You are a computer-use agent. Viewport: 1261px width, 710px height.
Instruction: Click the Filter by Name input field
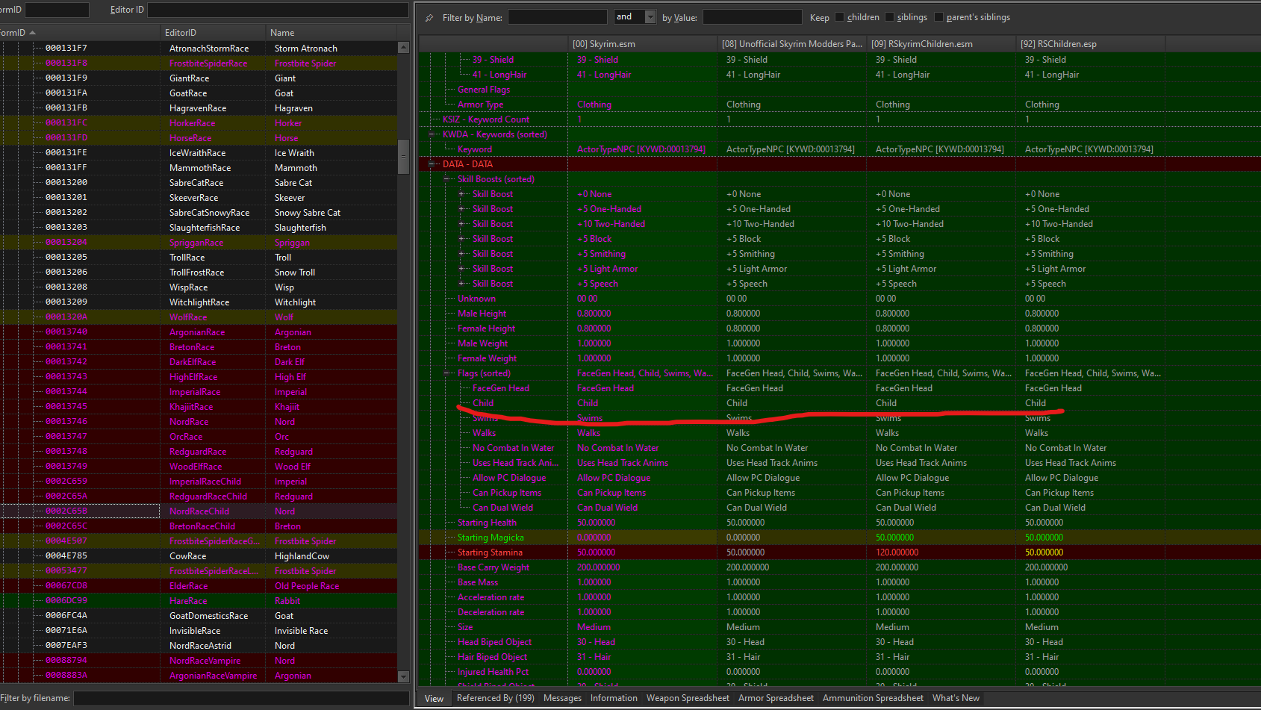click(x=558, y=17)
